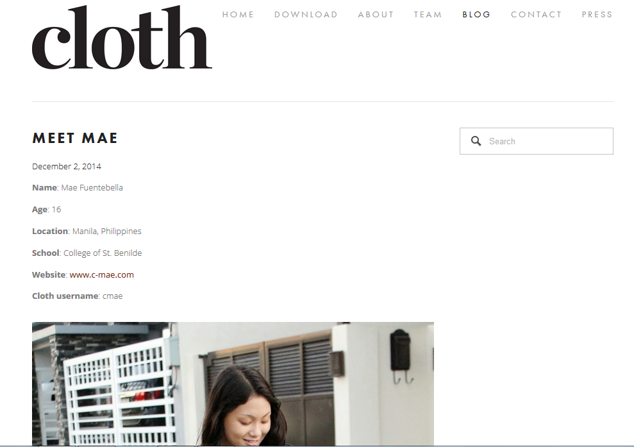The width and height of the screenshot is (634, 447).
Task: Click the December 2, 2014 date
Action: (x=67, y=166)
